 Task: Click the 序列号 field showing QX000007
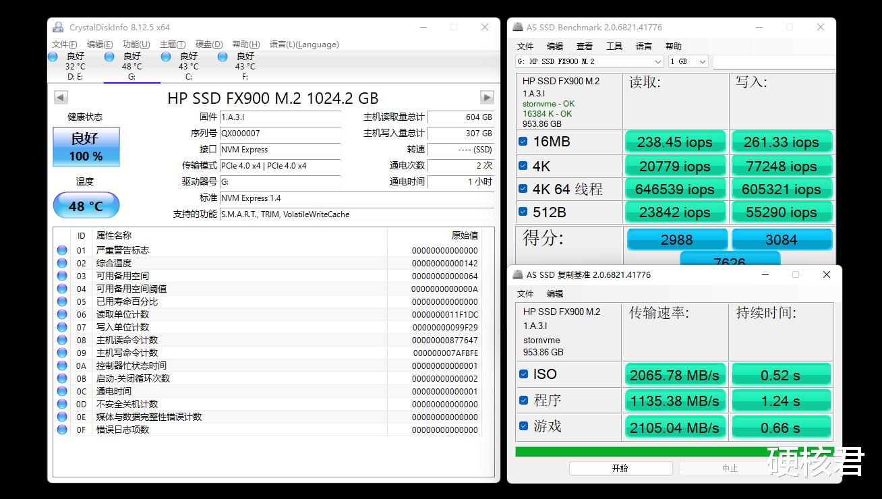click(x=280, y=133)
